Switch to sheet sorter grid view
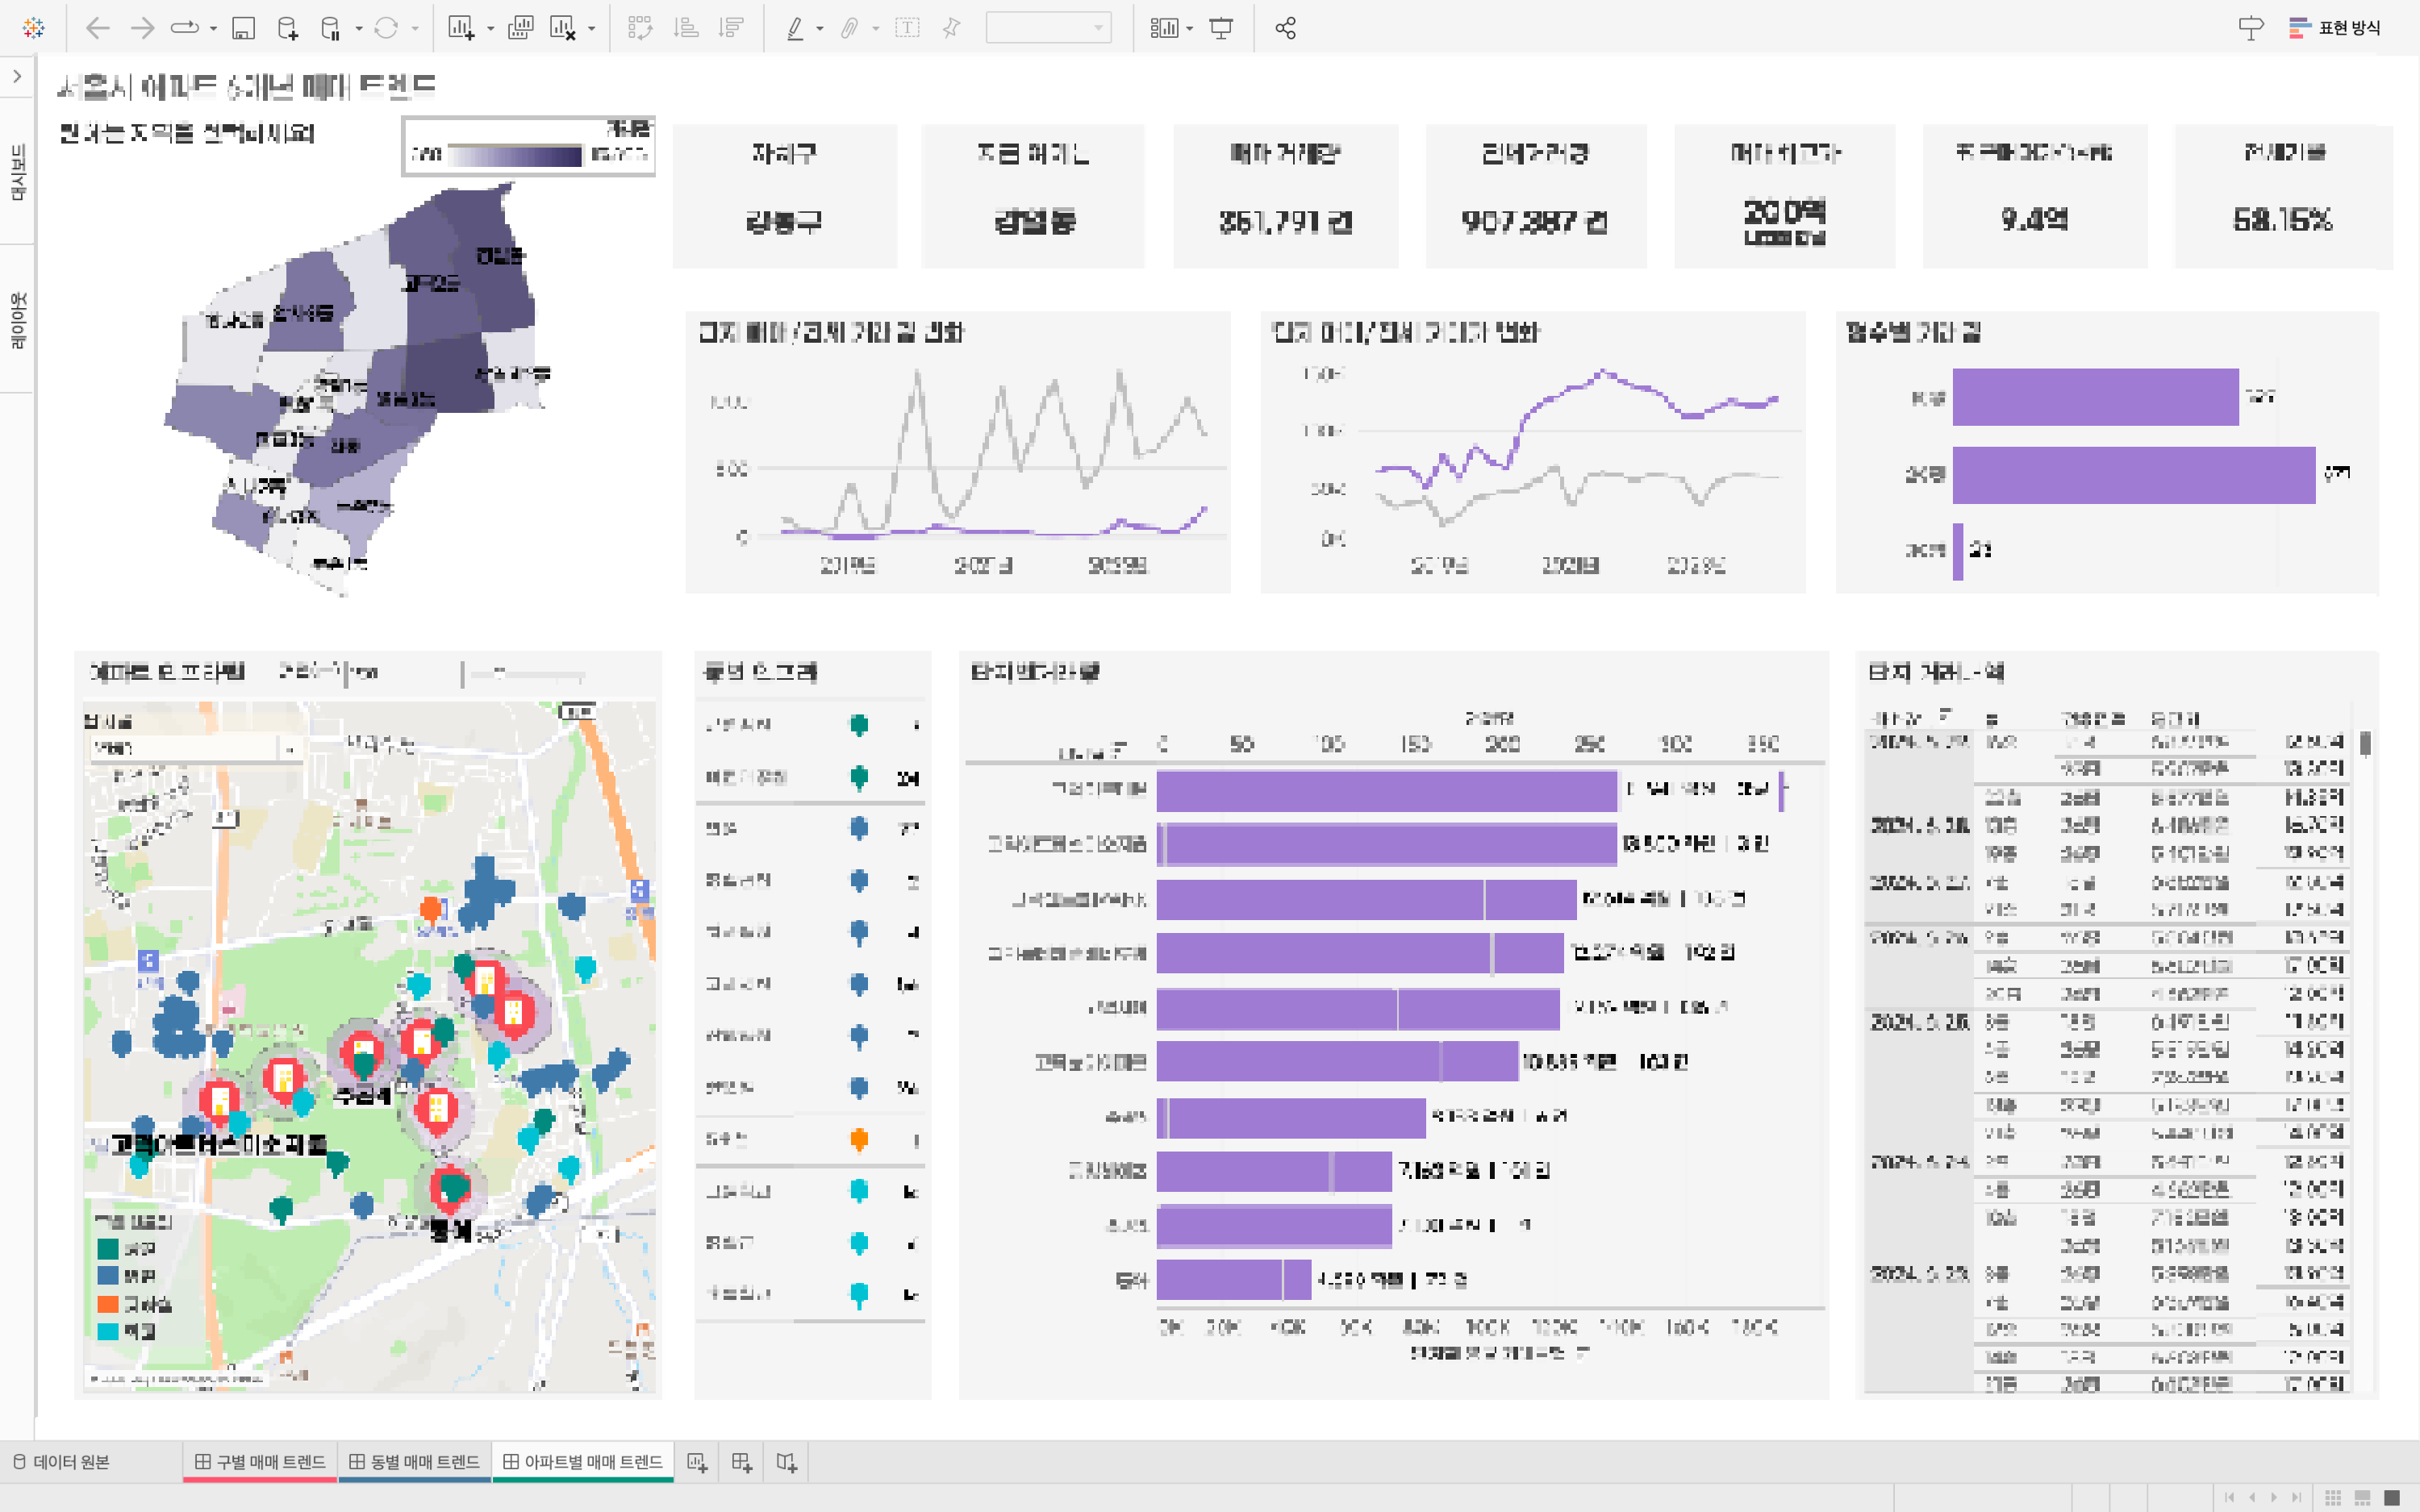Screen dimensions: 2420x1512 point(2333,1497)
